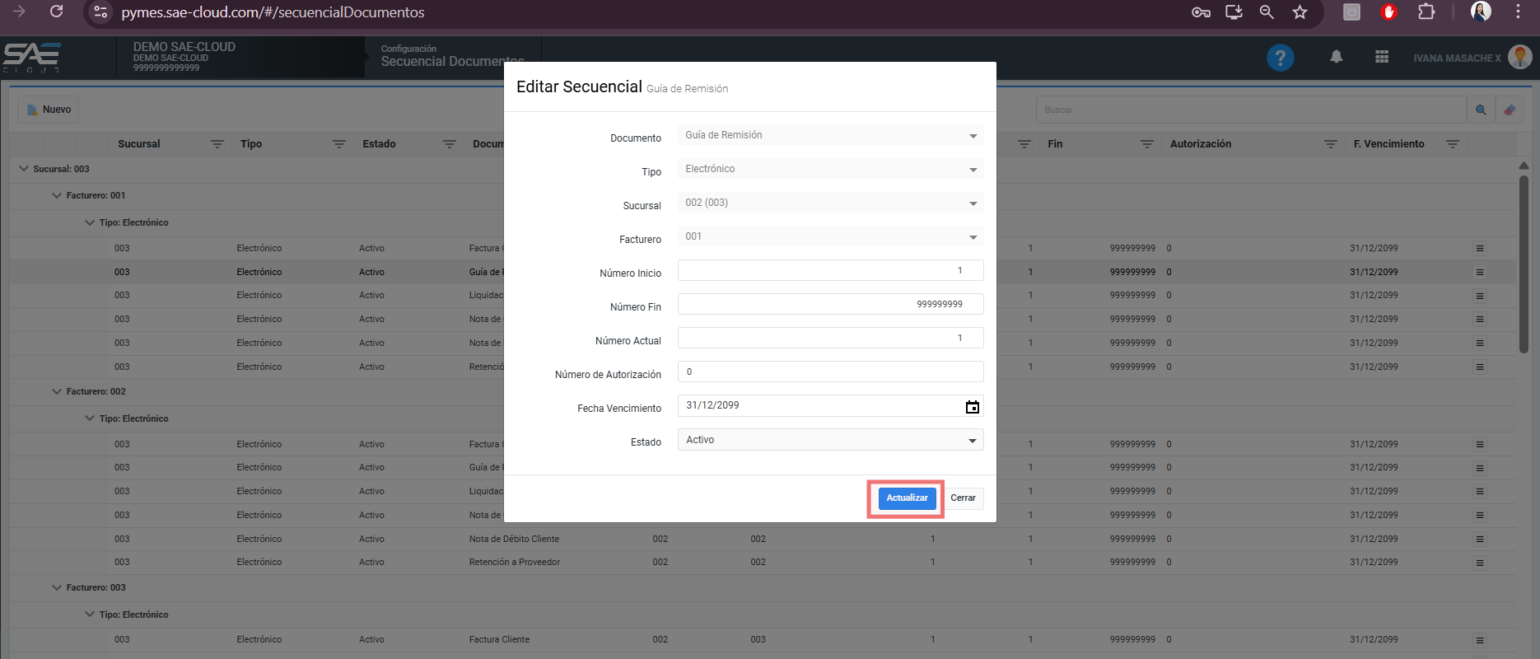Image resolution: width=1540 pixels, height=659 pixels.
Task: Close the dialog with Cerrar button
Action: coord(963,498)
